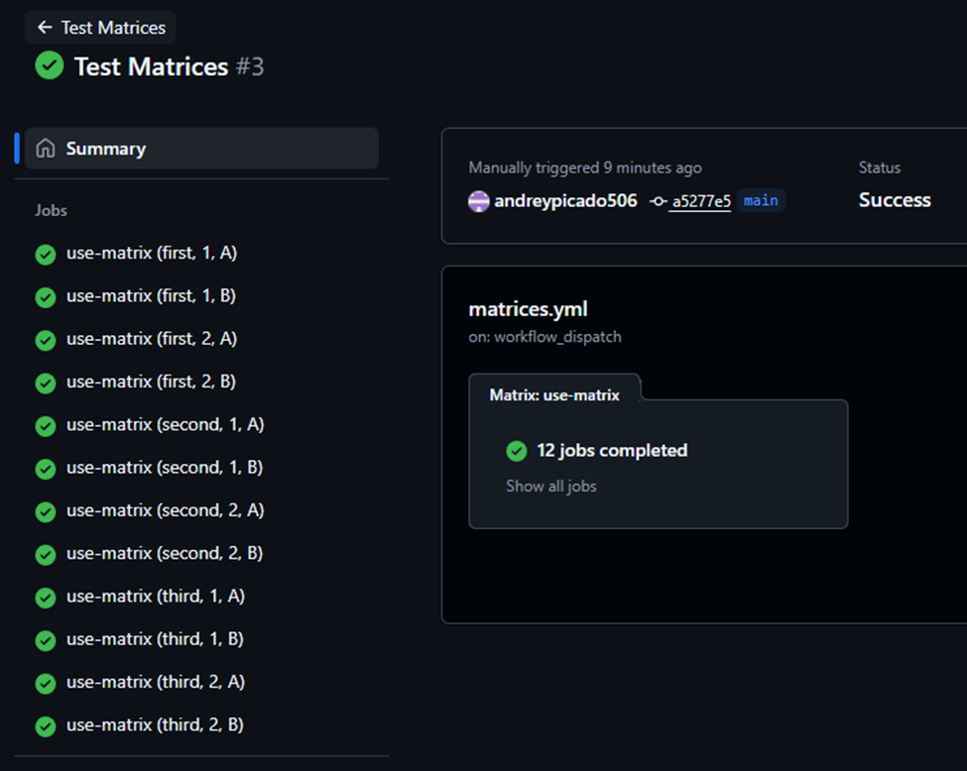The height and width of the screenshot is (771, 967).
Task: Click the green success check by the run title
Action: pyautogui.click(x=49, y=66)
